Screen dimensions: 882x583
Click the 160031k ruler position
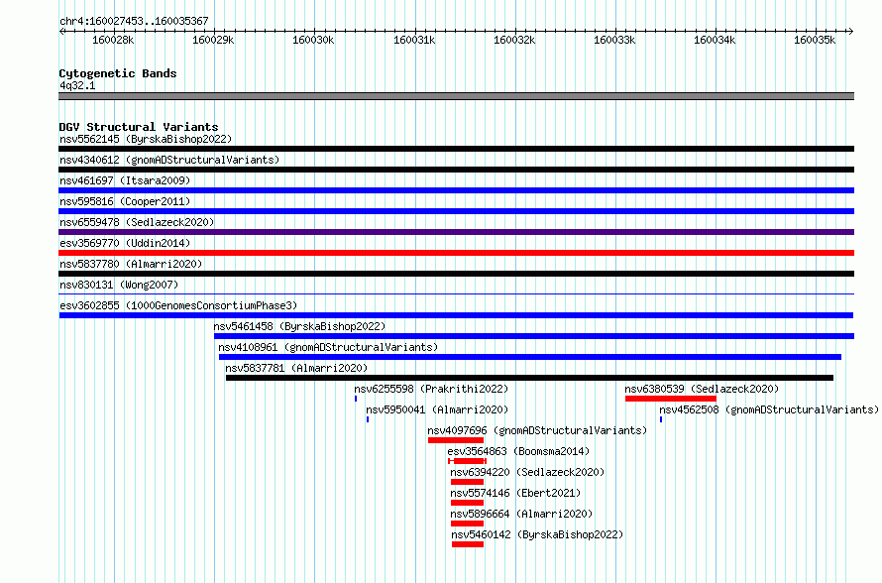click(x=414, y=40)
